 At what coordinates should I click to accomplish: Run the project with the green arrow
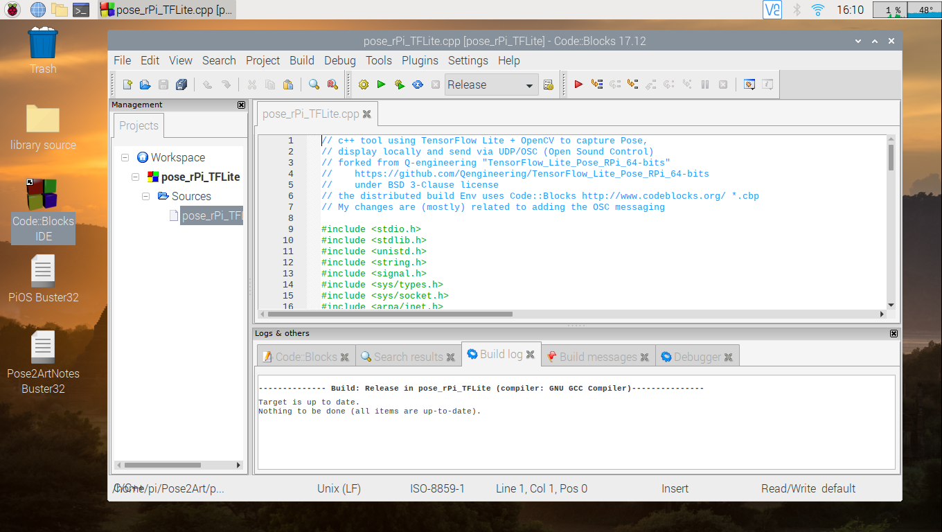tap(381, 85)
